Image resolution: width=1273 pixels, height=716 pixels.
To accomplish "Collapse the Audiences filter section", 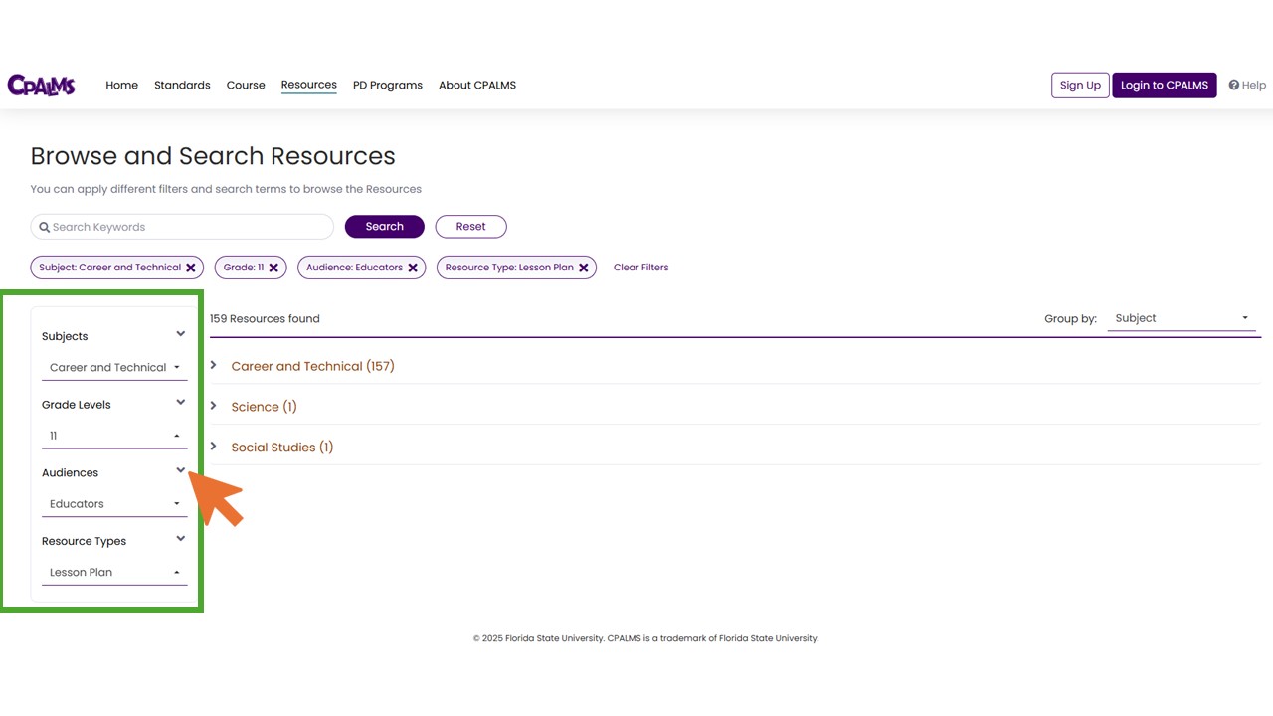I will click(180, 470).
